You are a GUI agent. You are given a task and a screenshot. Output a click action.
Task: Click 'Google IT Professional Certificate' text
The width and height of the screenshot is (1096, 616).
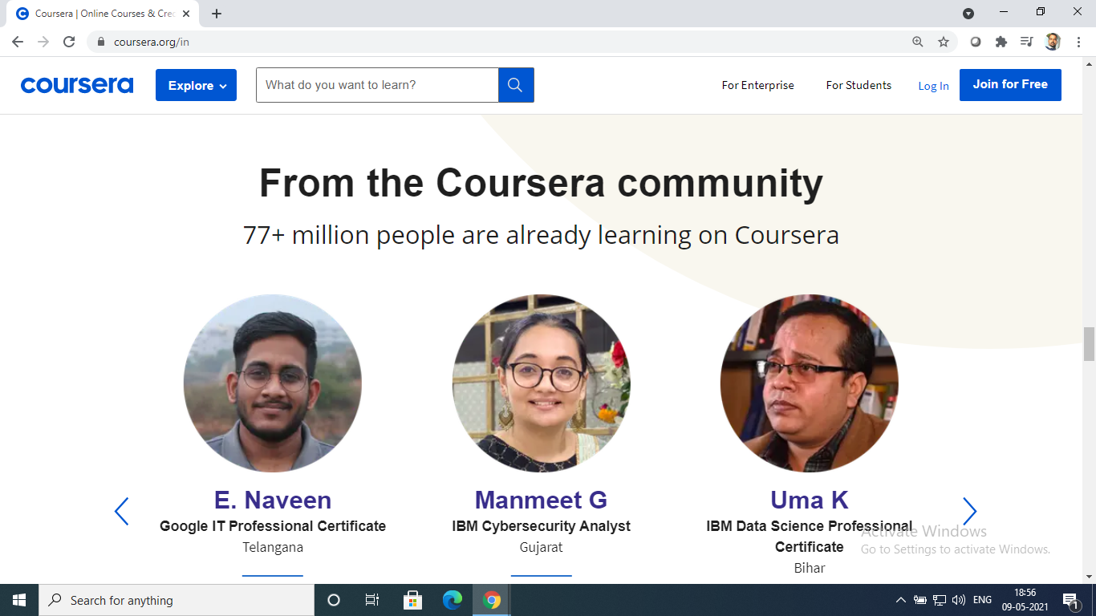click(x=273, y=526)
